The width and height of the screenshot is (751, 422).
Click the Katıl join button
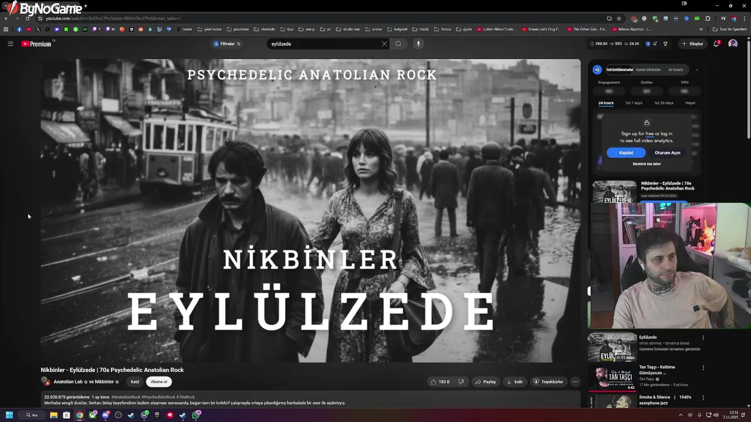coord(135,382)
